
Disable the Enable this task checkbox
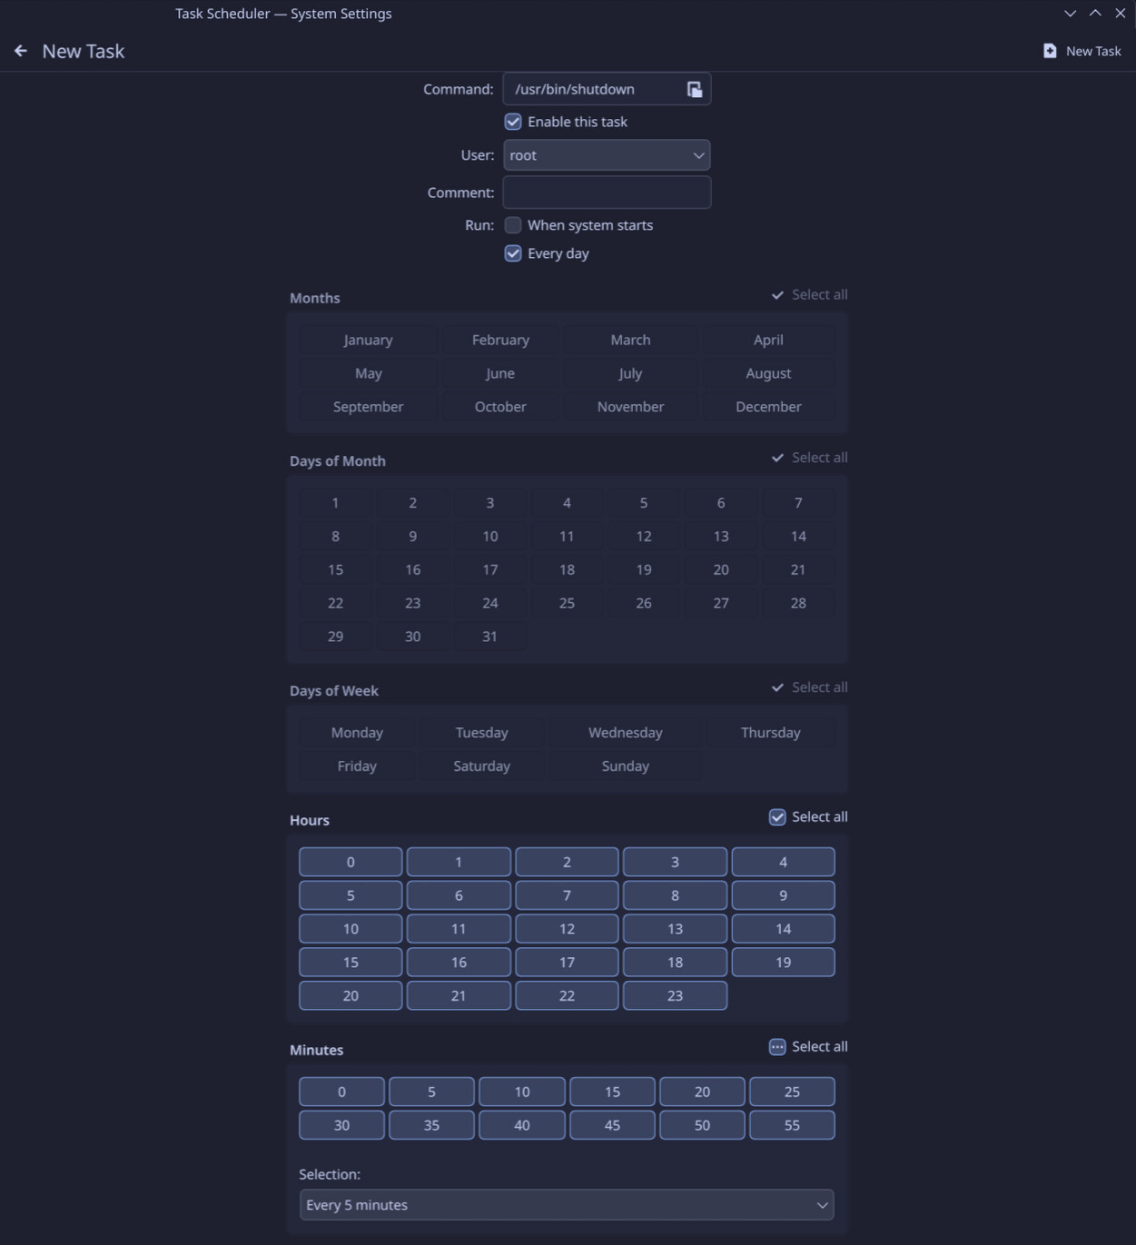(x=513, y=122)
